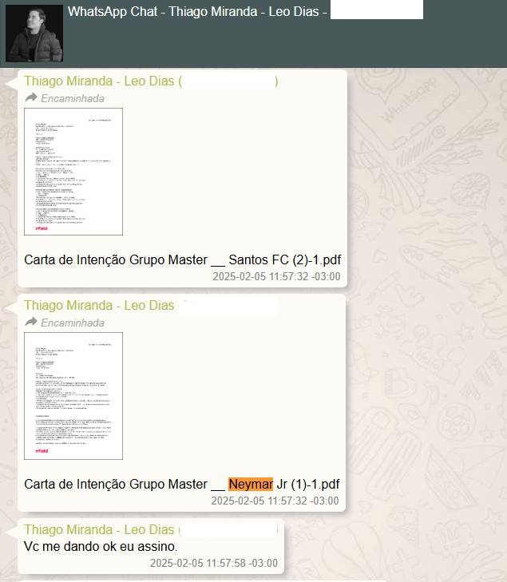Click timestamp '2025-02-05 11:57:58 -03:00'
The image size is (507, 582).
(214, 563)
